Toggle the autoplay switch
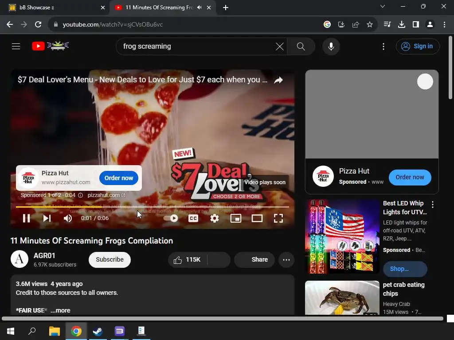This screenshot has height=340, width=454. [171, 218]
